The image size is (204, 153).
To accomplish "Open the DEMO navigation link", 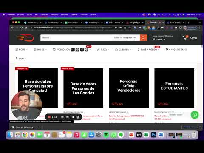I will [21, 58].
